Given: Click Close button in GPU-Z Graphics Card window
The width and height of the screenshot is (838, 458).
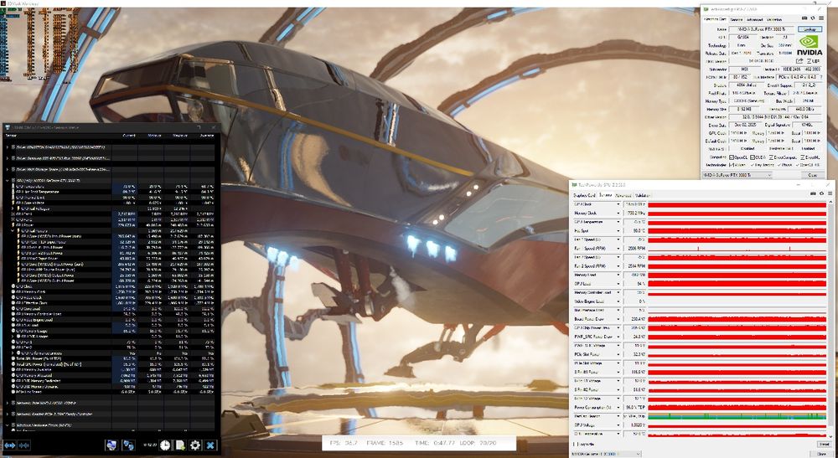Looking at the screenshot, I should [812, 175].
